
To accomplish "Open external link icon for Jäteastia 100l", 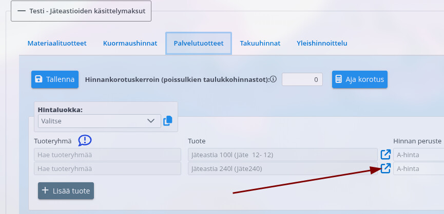I will [x=385, y=154].
